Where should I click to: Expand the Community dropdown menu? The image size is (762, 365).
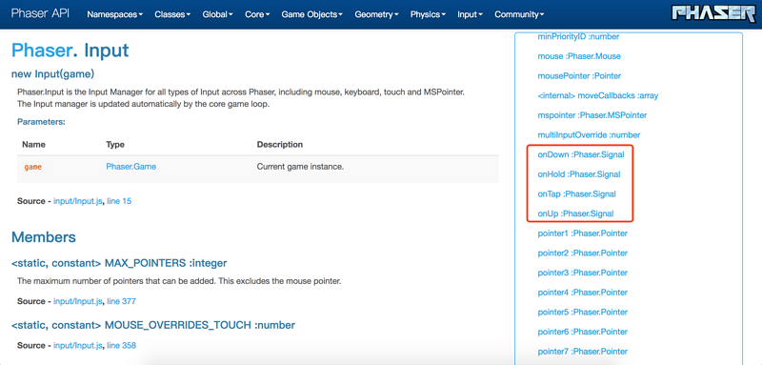(x=519, y=14)
